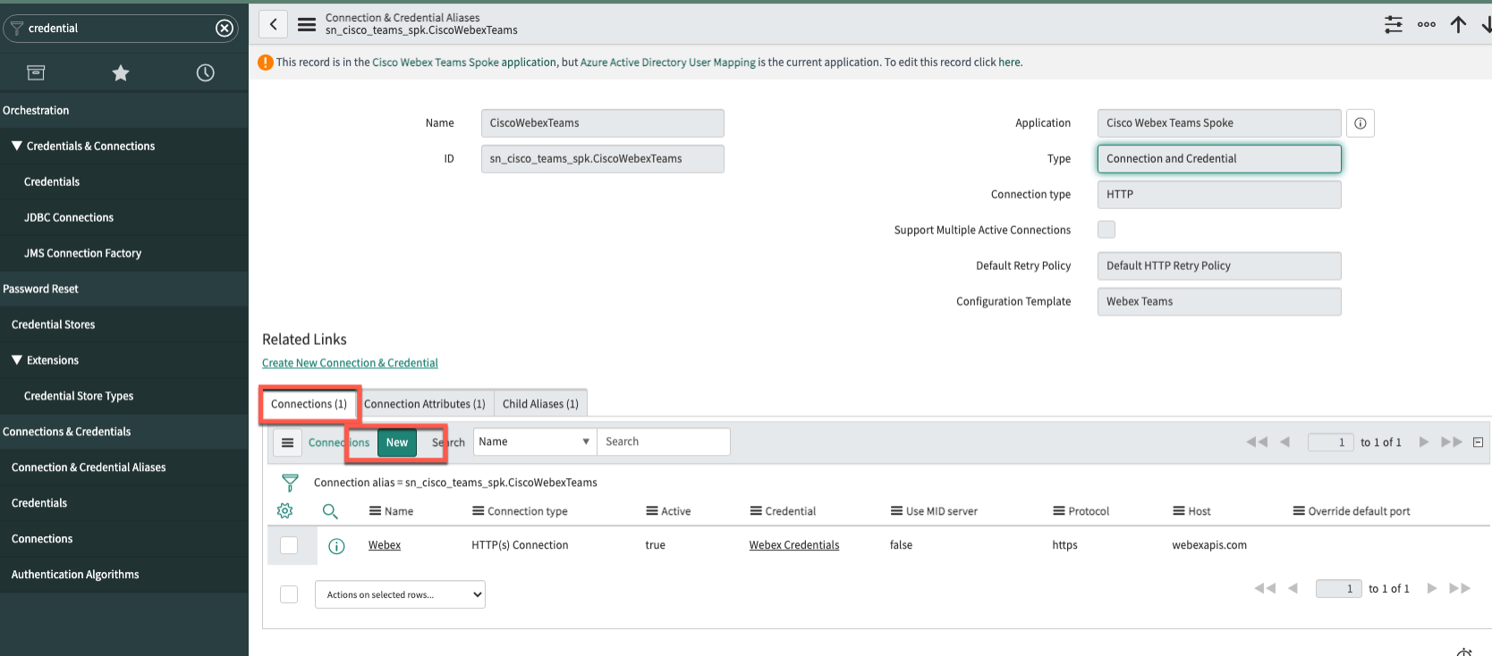The height and width of the screenshot is (656, 1492).
Task: Switch to Connection Attributes (1) tab
Action: [425, 404]
